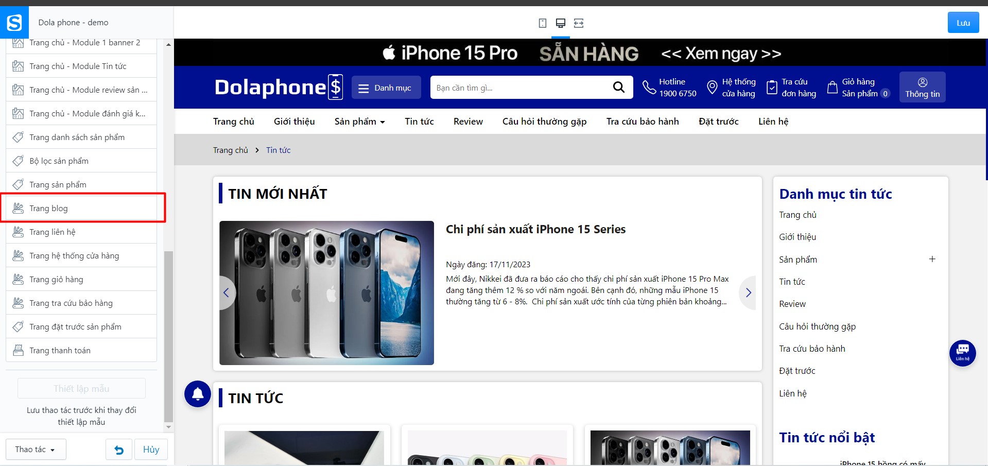
Task: Click the tag icon beside Bộ lọc sản phẩm
Action: point(18,161)
